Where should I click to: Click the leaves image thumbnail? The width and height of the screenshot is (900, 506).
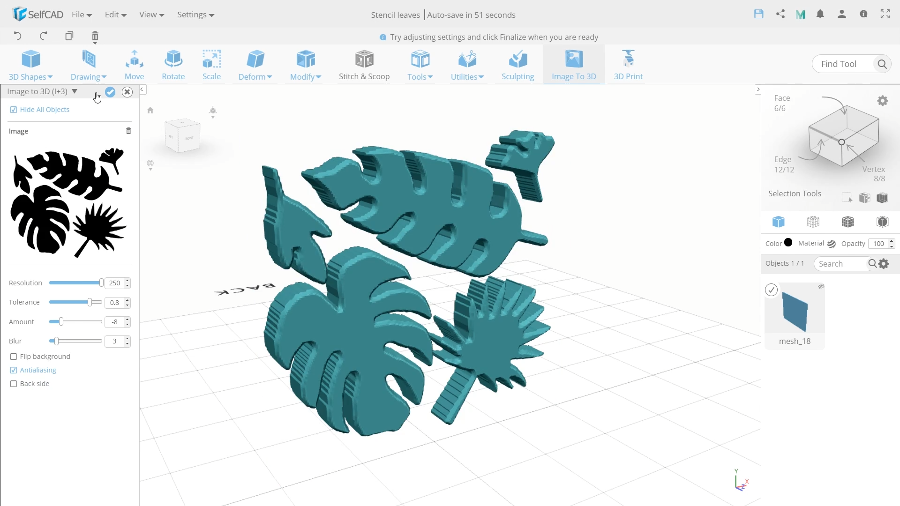[x=69, y=202]
